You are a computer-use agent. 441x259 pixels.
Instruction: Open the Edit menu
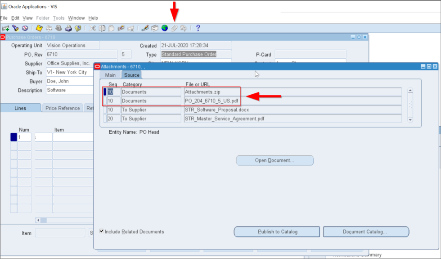(x=15, y=18)
